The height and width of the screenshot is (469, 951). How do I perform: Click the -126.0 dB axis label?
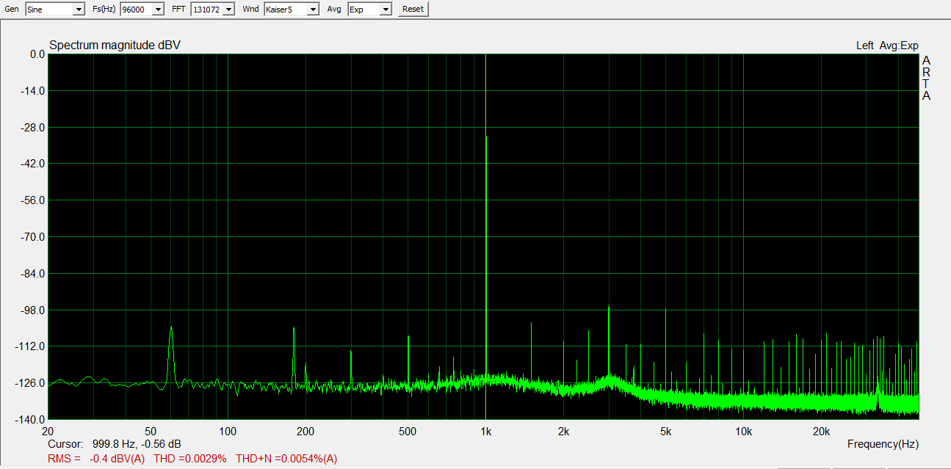(32, 383)
